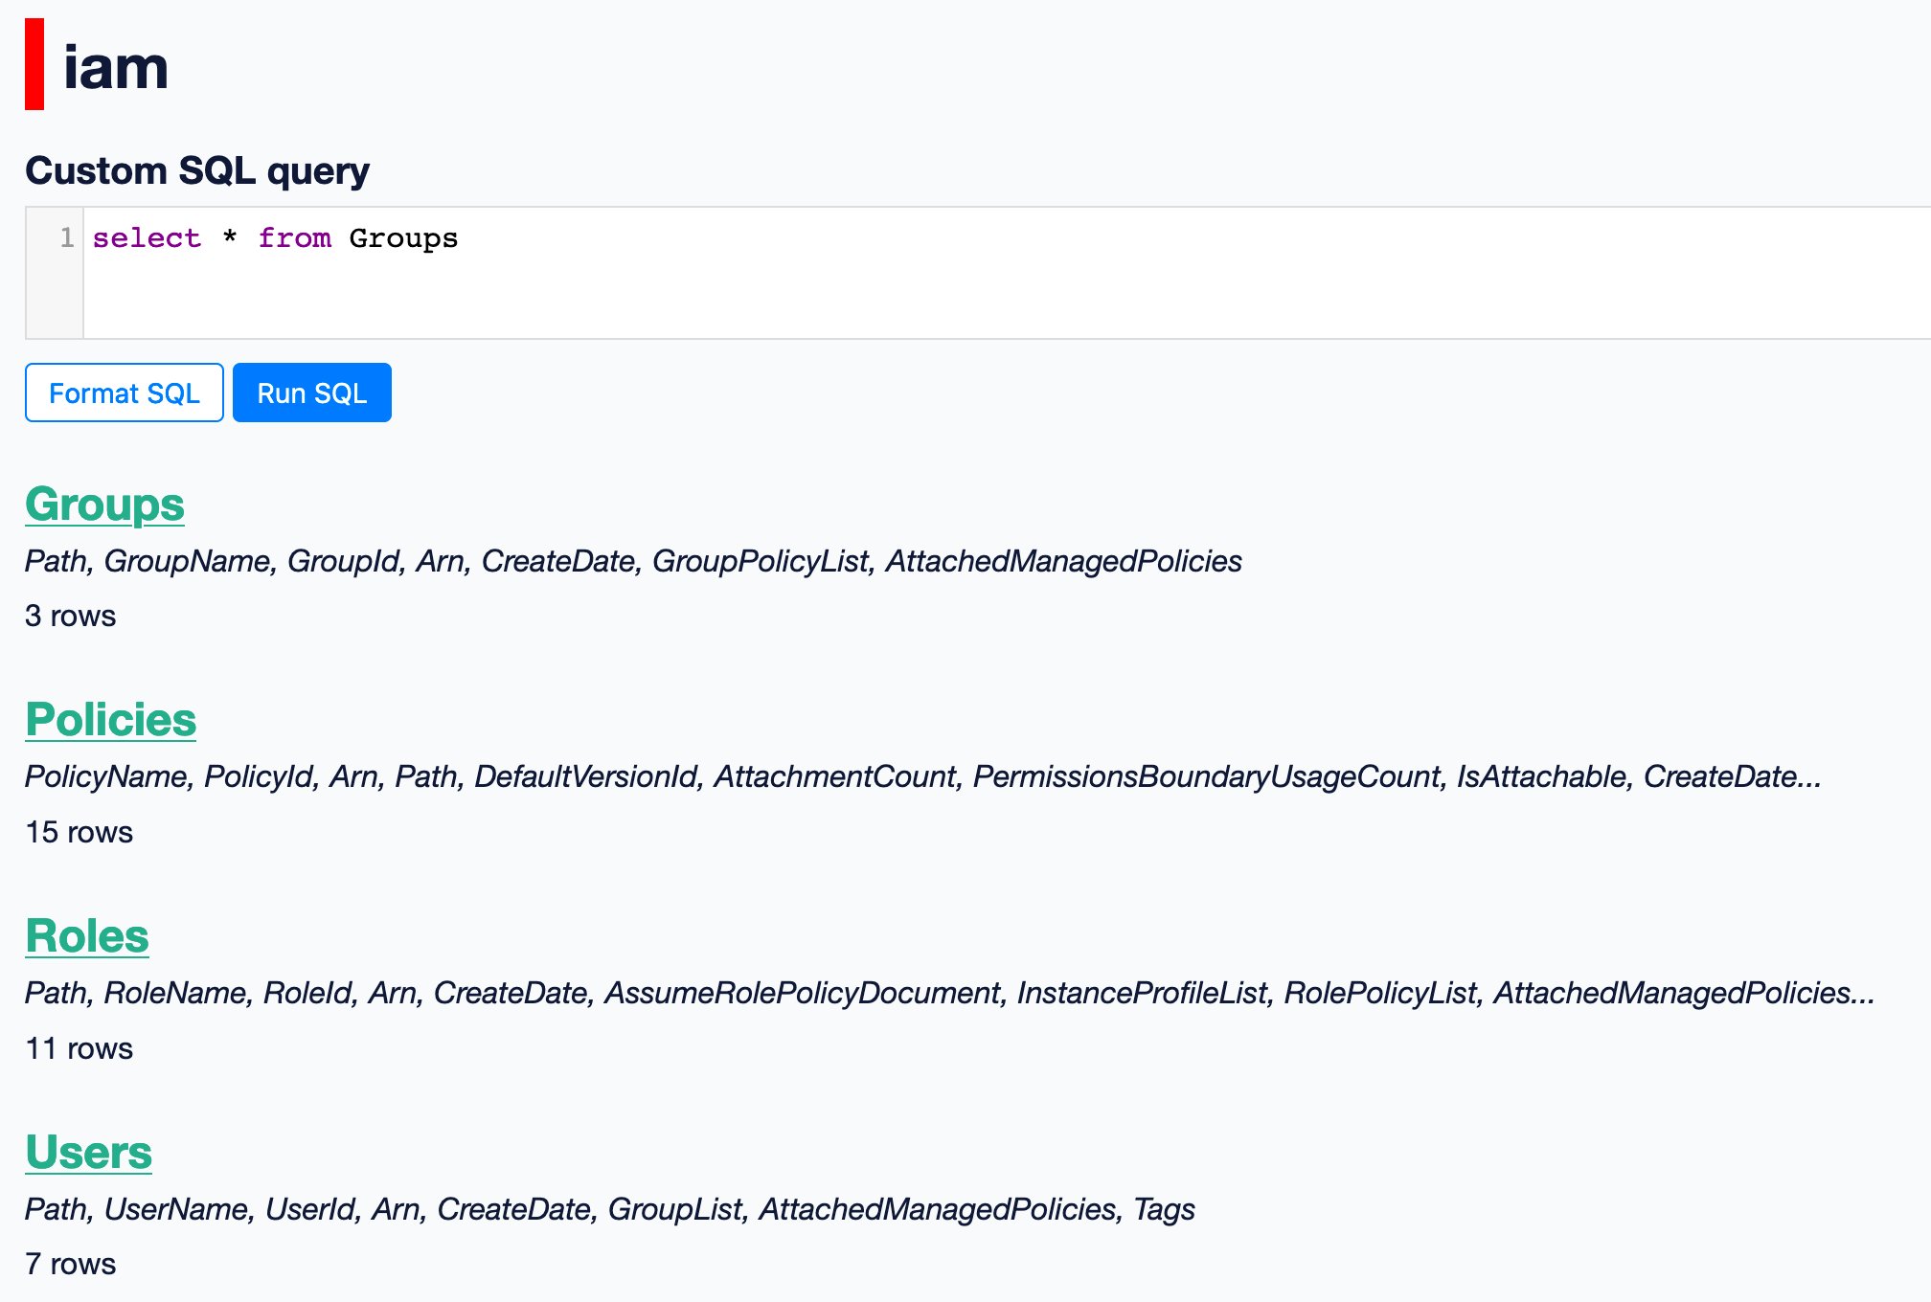The image size is (1931, 1302).
Task: Open the Users table link
Action: (88, 1152)
